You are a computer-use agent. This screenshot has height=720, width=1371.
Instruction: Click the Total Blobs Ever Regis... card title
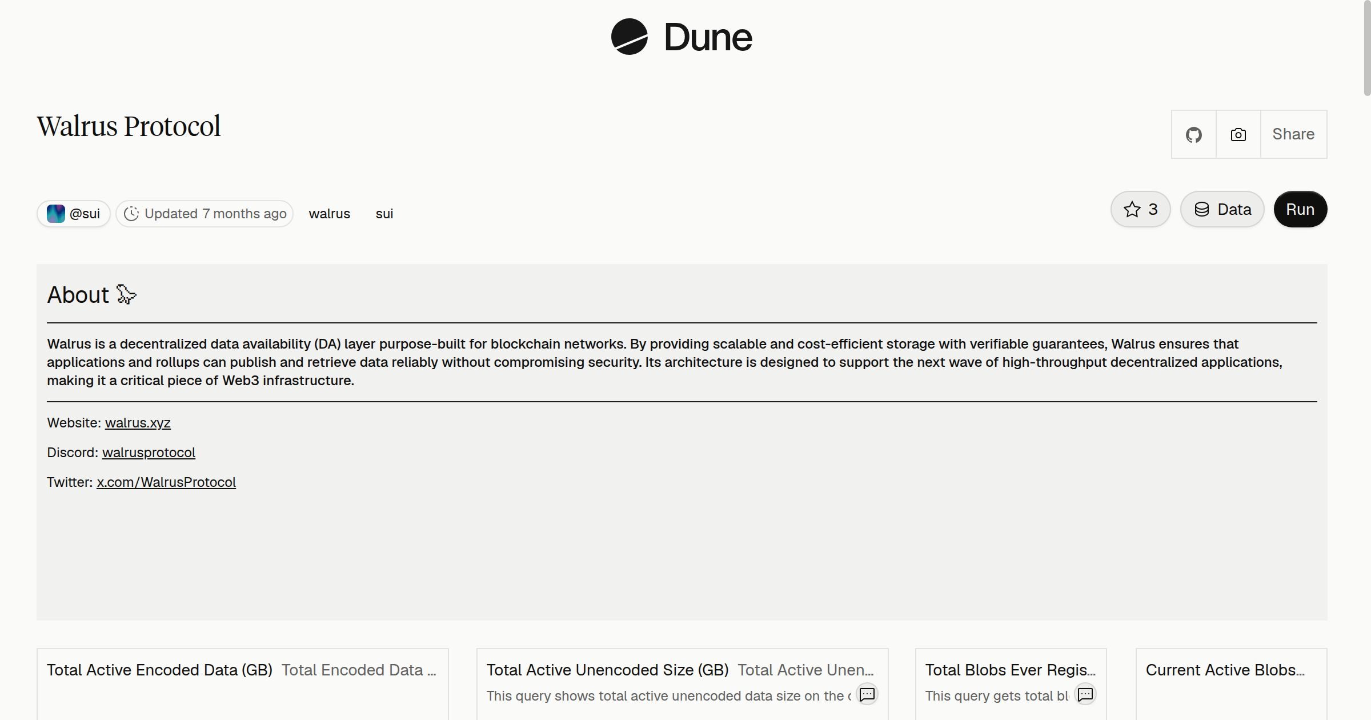1011,670
